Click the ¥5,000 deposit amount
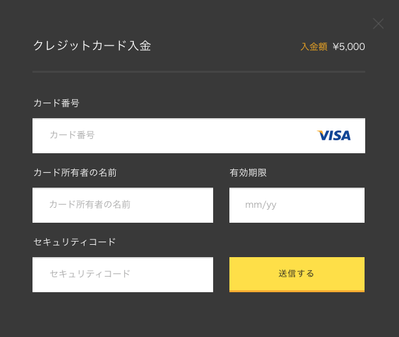Screen dimensions: 399x337 click(348, 47)
